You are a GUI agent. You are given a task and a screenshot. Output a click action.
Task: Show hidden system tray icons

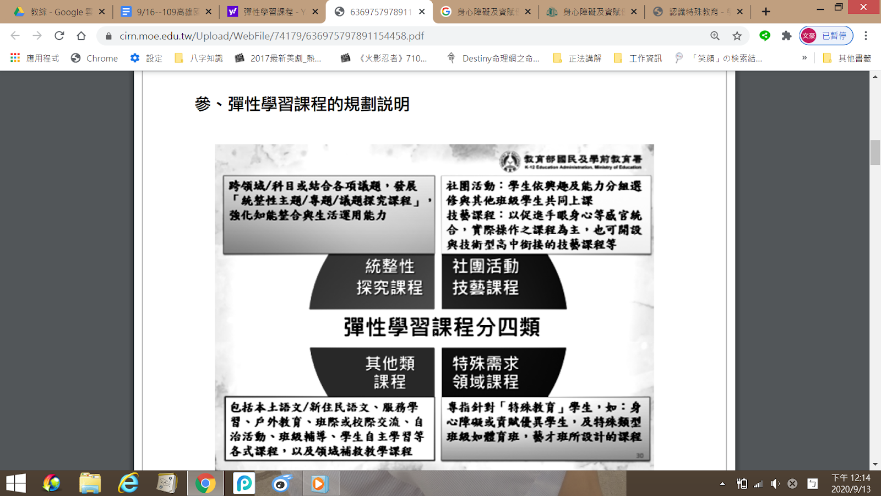click(722, 484)
